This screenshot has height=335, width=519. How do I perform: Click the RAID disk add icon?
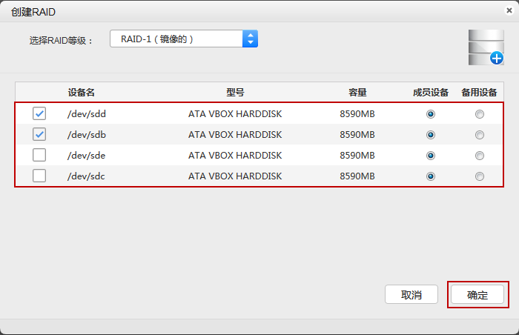(486, 48)
